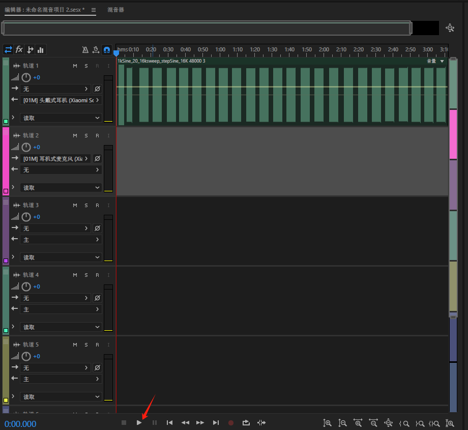The width and height of the screenshot is (468, 430).
Task: Click the 轨道 1 volume knob
Action: point(26,77)
